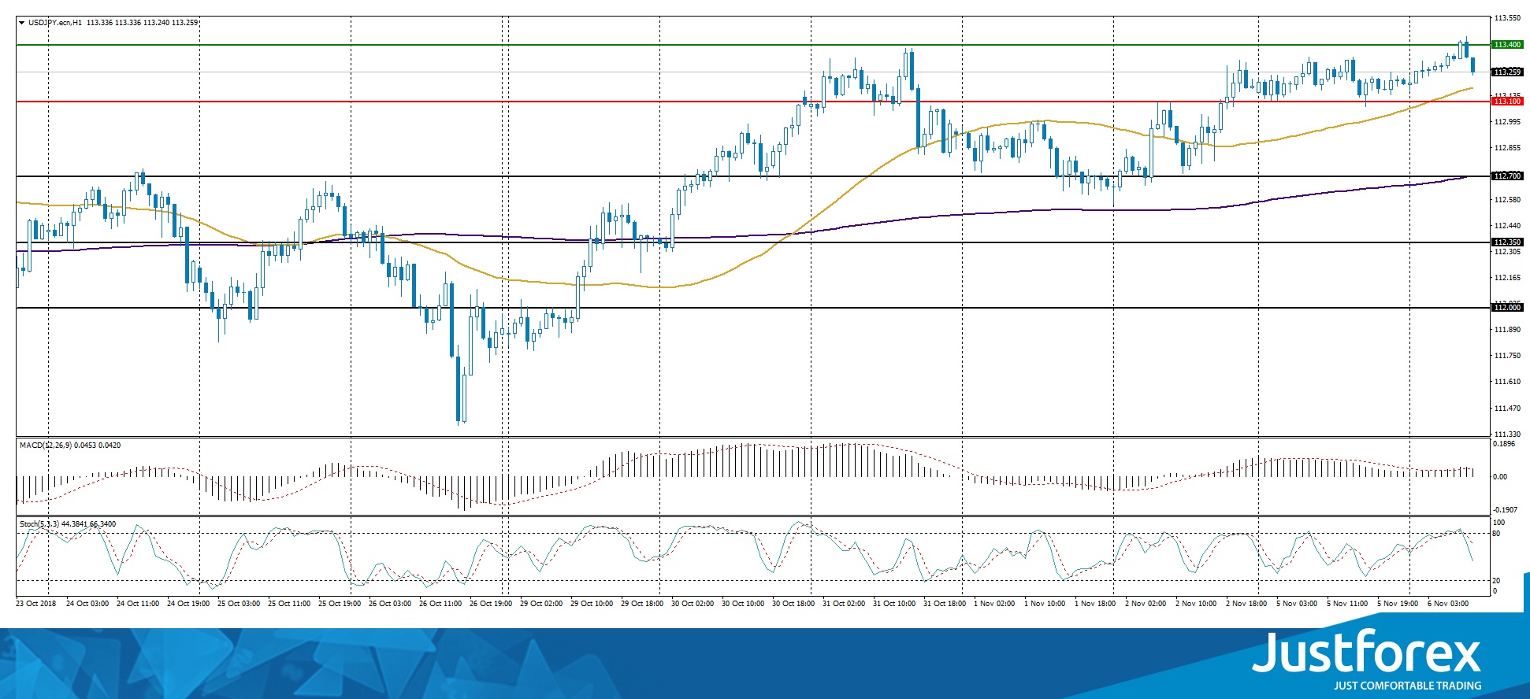This screenshot has height=699, width=1530.
Task: Click the 29 Oct 10:00 time label
Action: (592, 604)
